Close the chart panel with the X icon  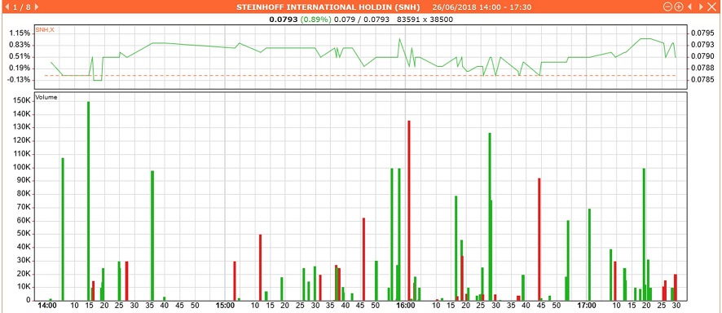[x=712, y=7]
